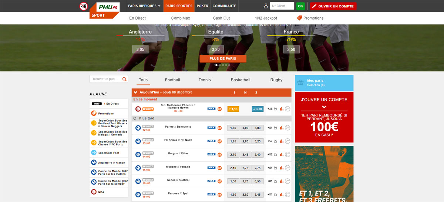444x202 pixels.
Task: Switch to the Tennis tab
Action: point(205,80)
